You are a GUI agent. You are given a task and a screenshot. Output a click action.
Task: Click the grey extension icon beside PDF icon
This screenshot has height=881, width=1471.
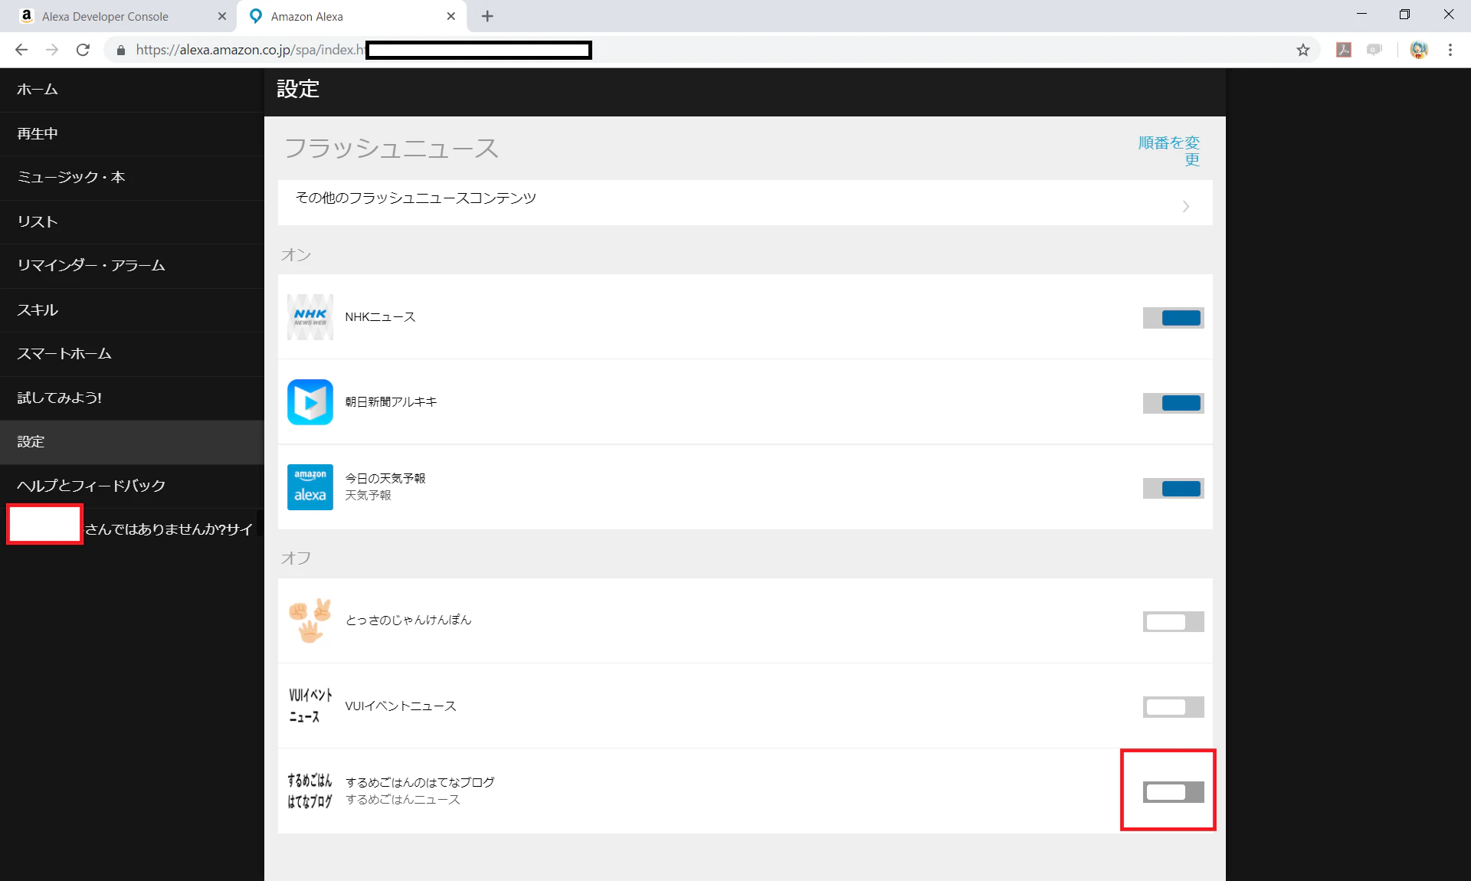click(x=1374, y=50)
